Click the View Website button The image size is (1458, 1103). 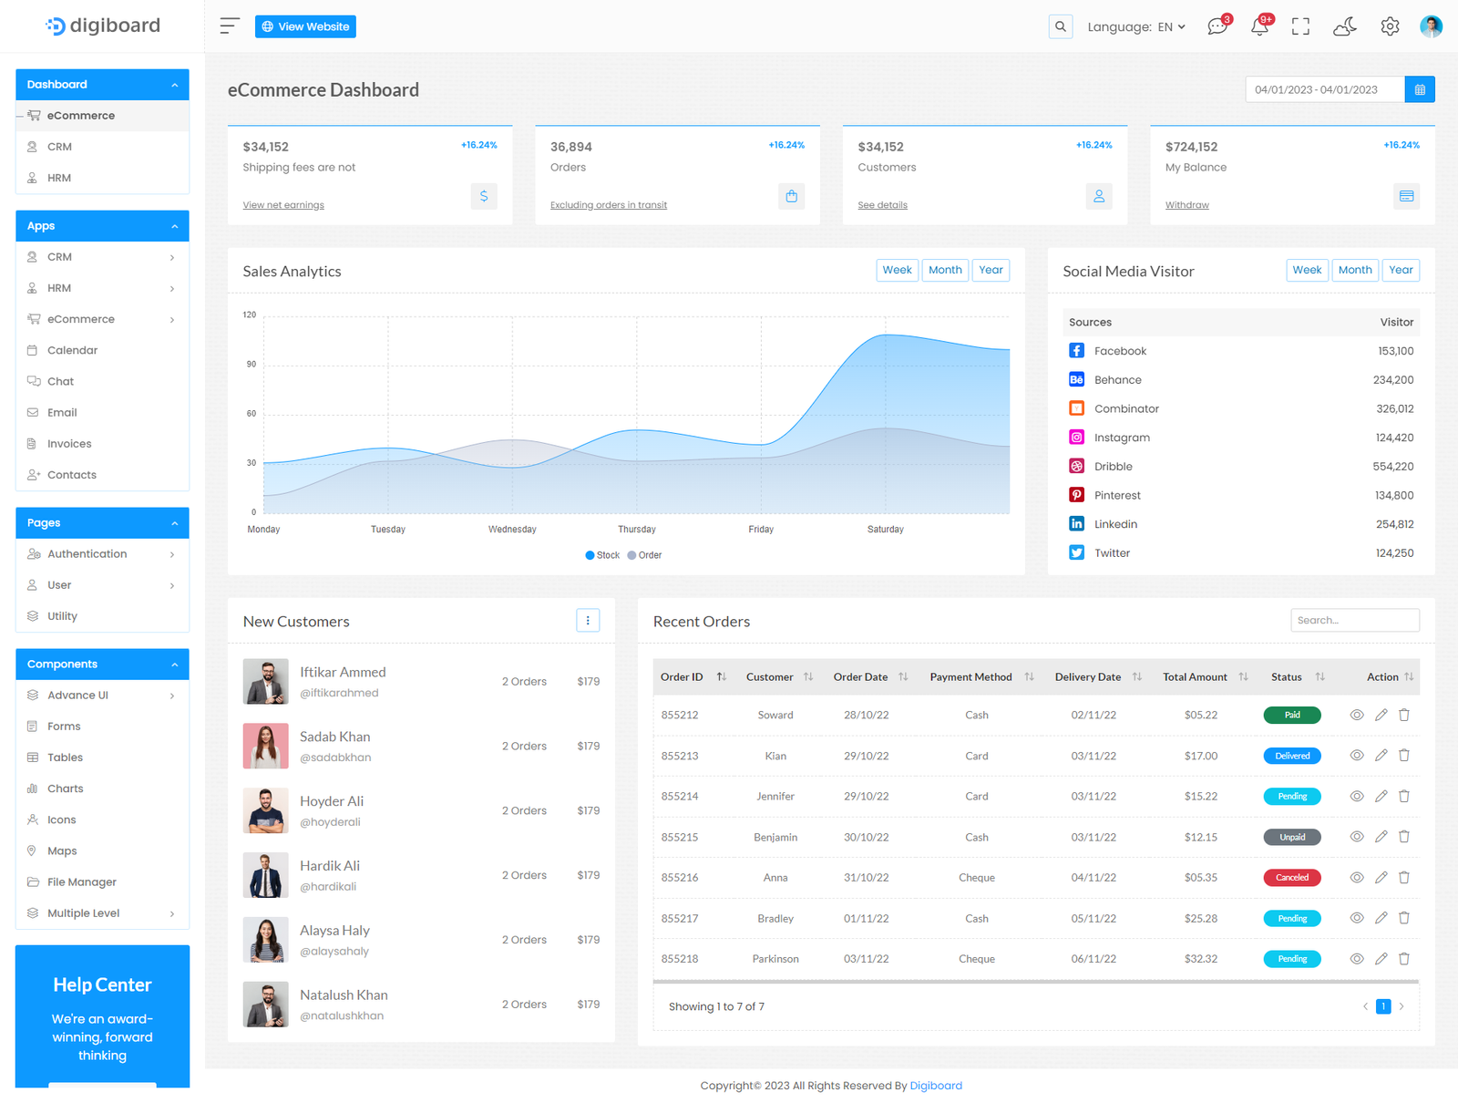click(x=305, y=26)
